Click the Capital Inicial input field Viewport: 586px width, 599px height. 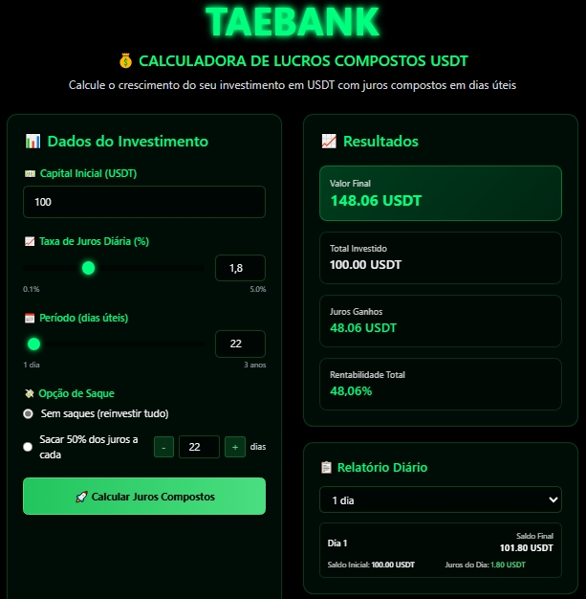click(144, 202)
